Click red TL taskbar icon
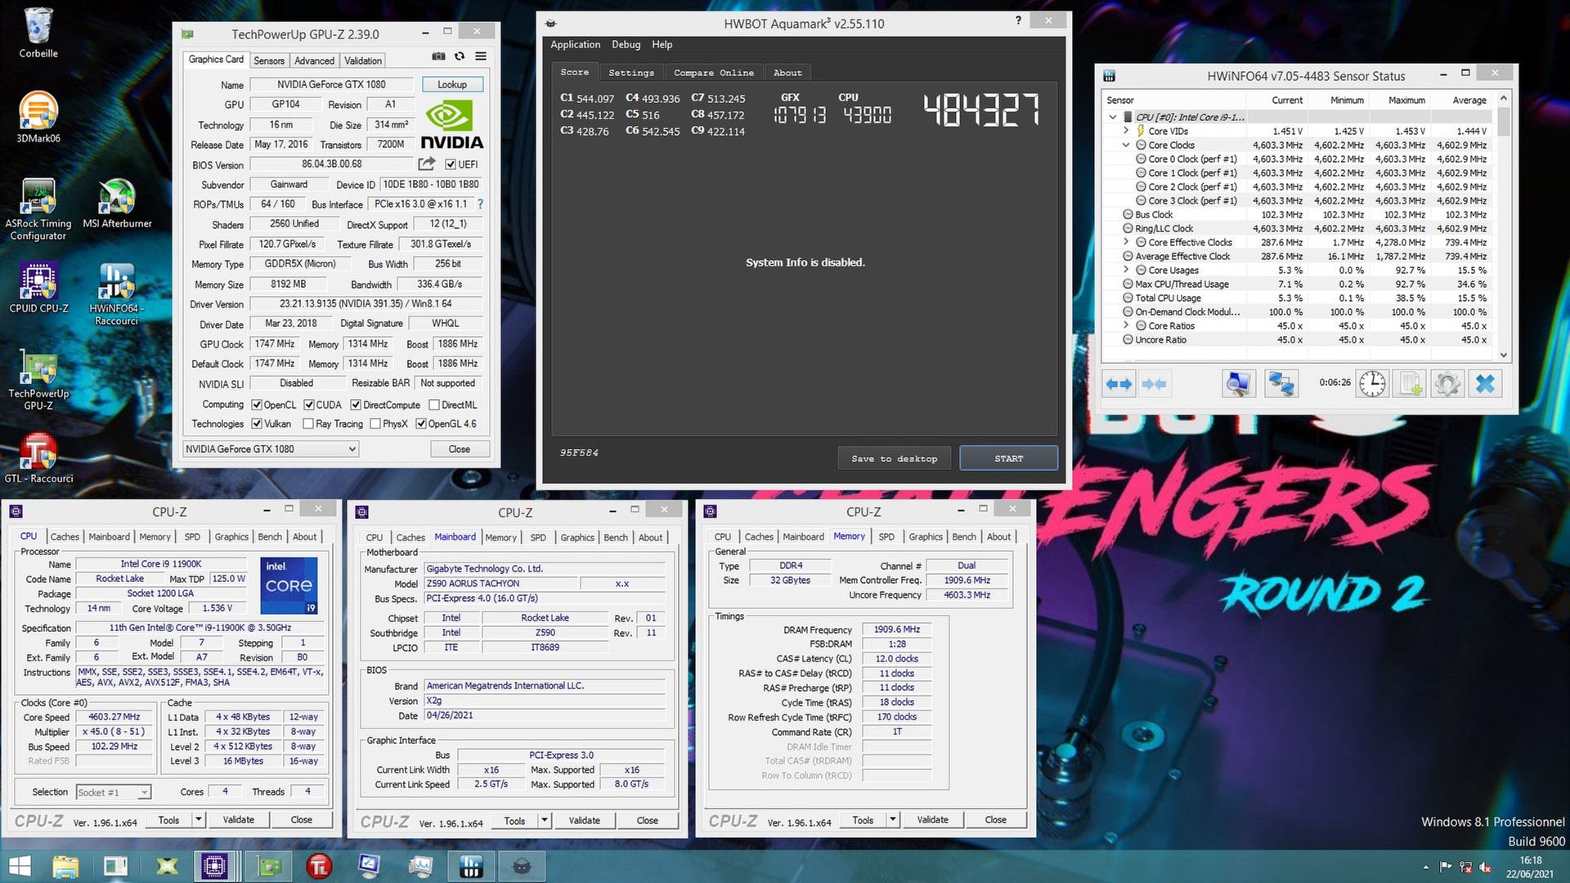This screenshot has height=883, width=1570. (319, 867)
